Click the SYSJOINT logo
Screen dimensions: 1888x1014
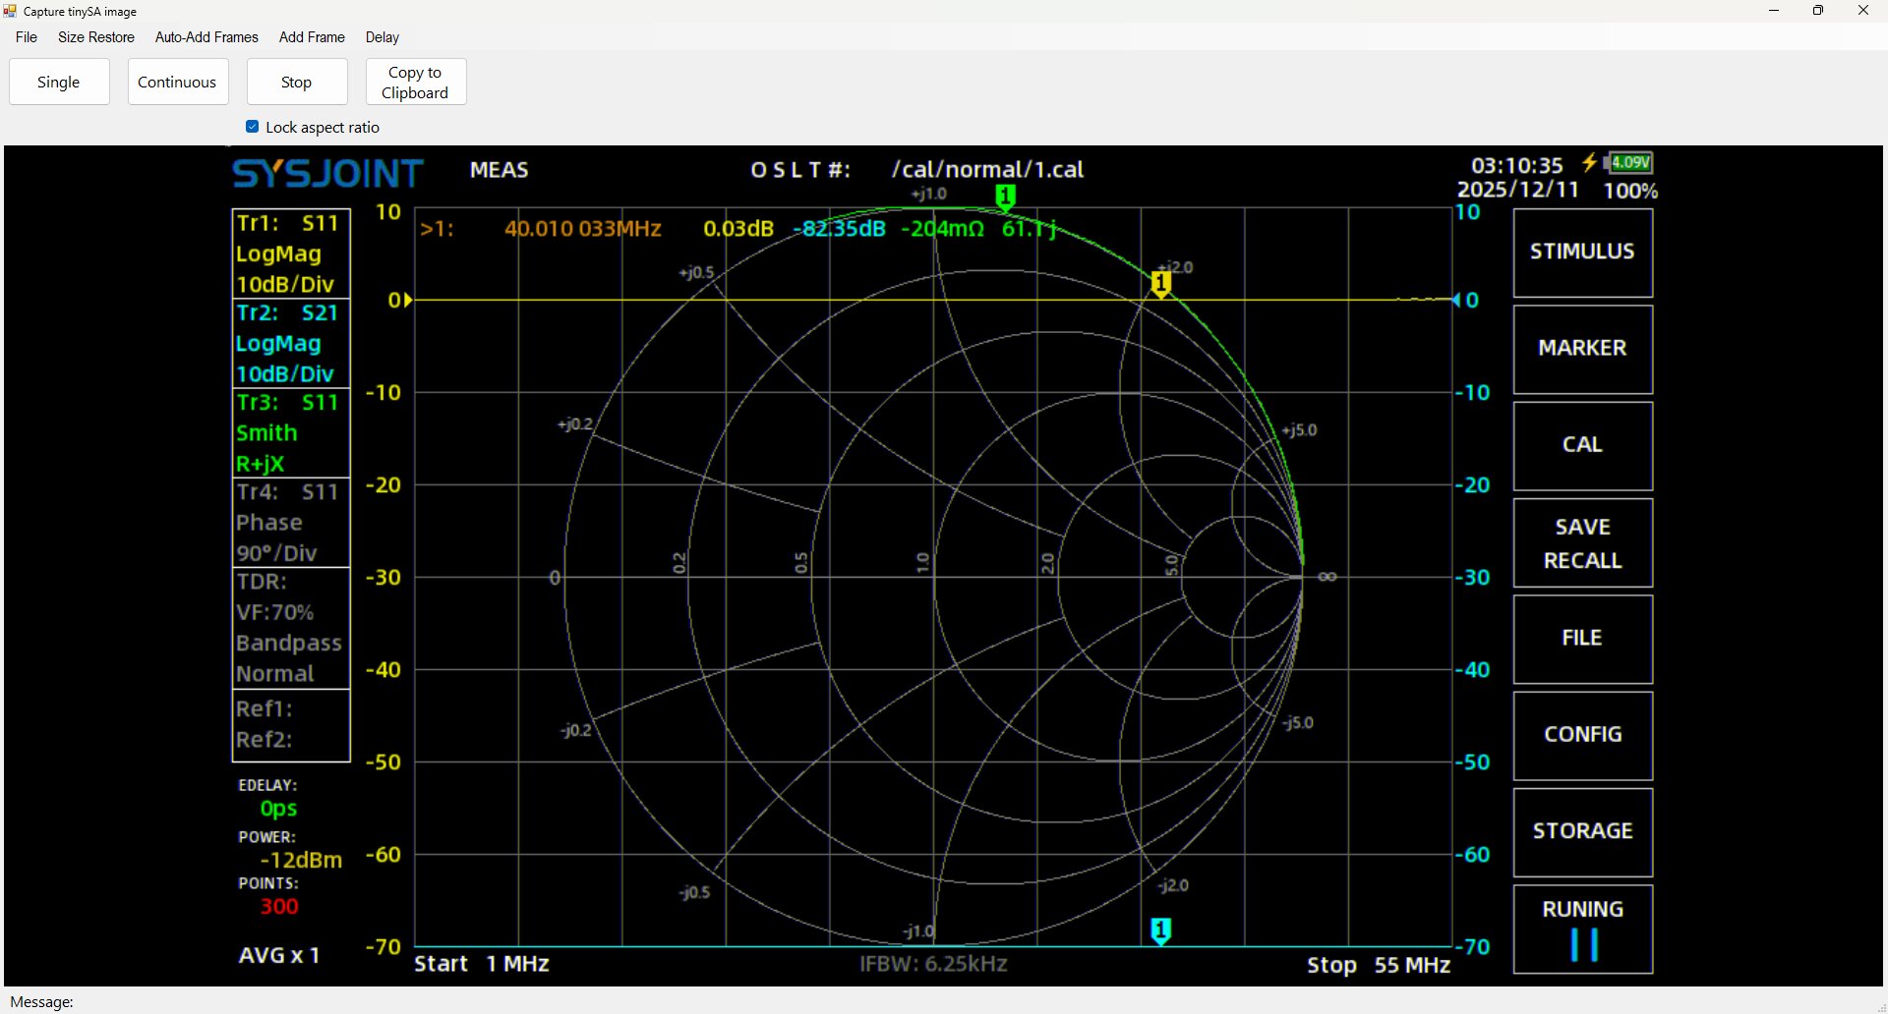click(327, 174)
